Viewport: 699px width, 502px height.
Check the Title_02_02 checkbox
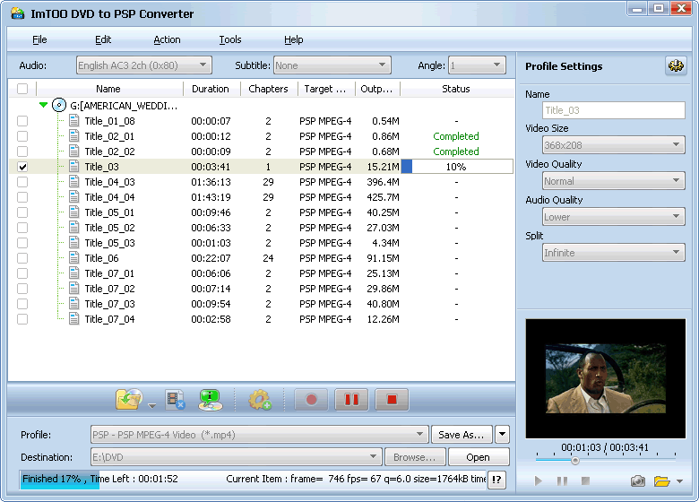[x=22, y=151]
